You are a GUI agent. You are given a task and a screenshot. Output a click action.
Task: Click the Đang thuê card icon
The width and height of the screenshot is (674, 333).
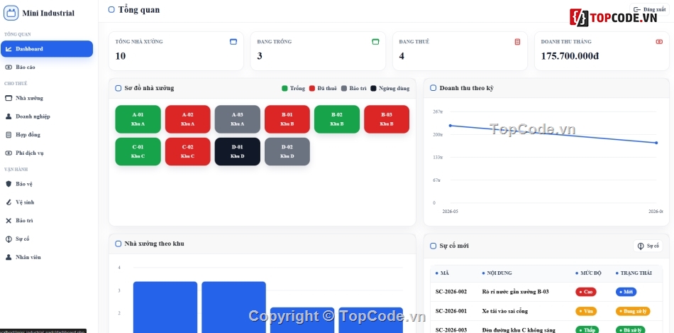pos(517,42)
